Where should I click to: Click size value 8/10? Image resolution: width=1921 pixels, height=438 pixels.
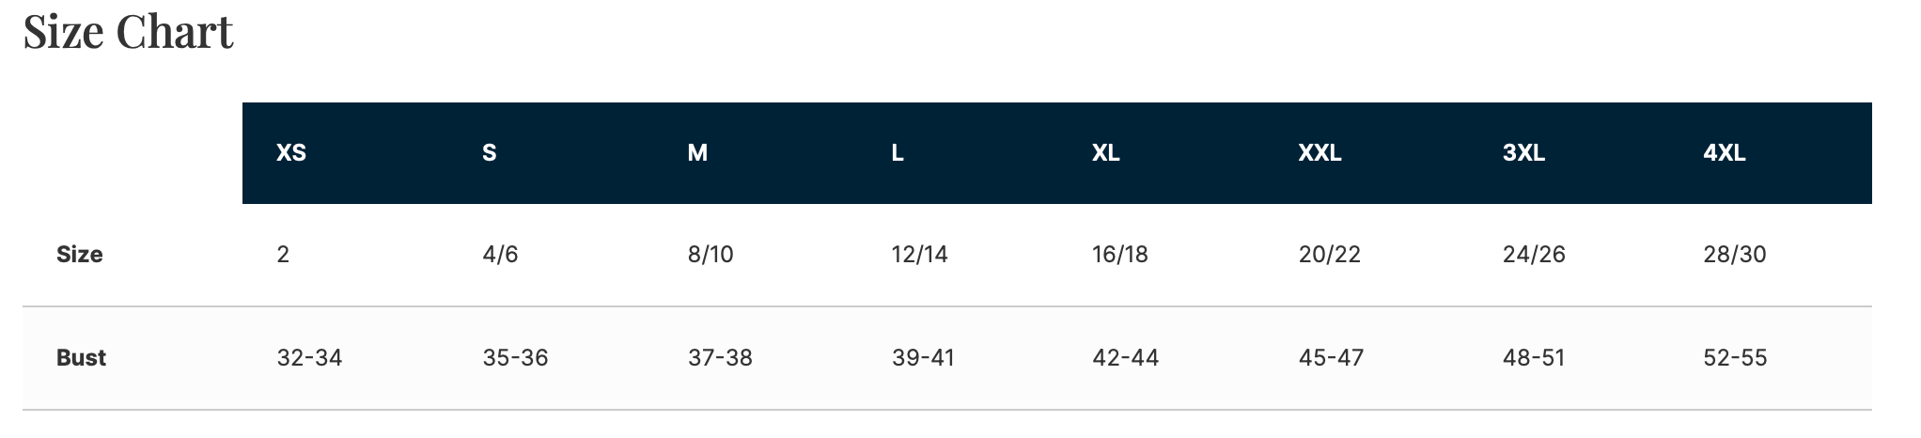click(x=711, y=255)
